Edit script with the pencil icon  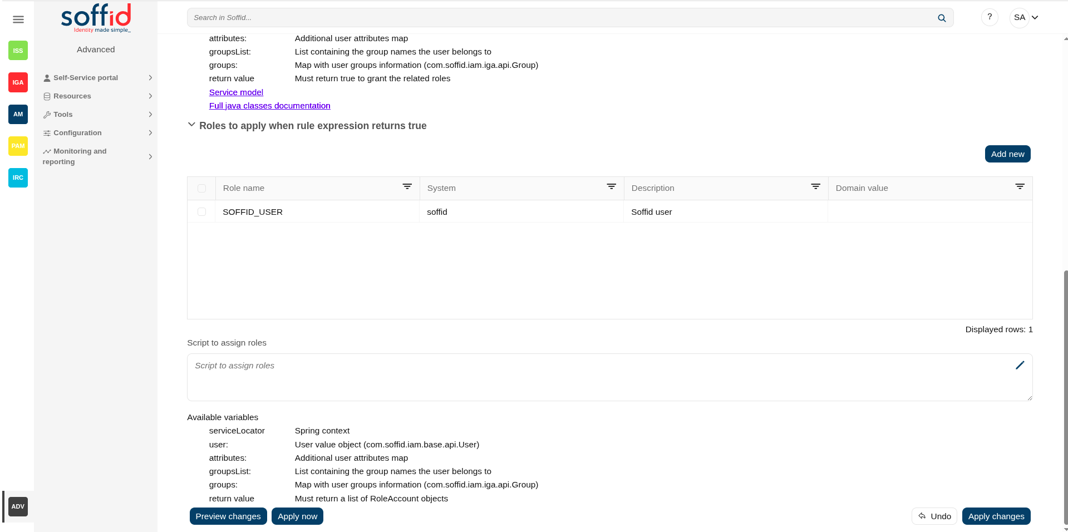pyautogui.click(x=1020, y=365)
